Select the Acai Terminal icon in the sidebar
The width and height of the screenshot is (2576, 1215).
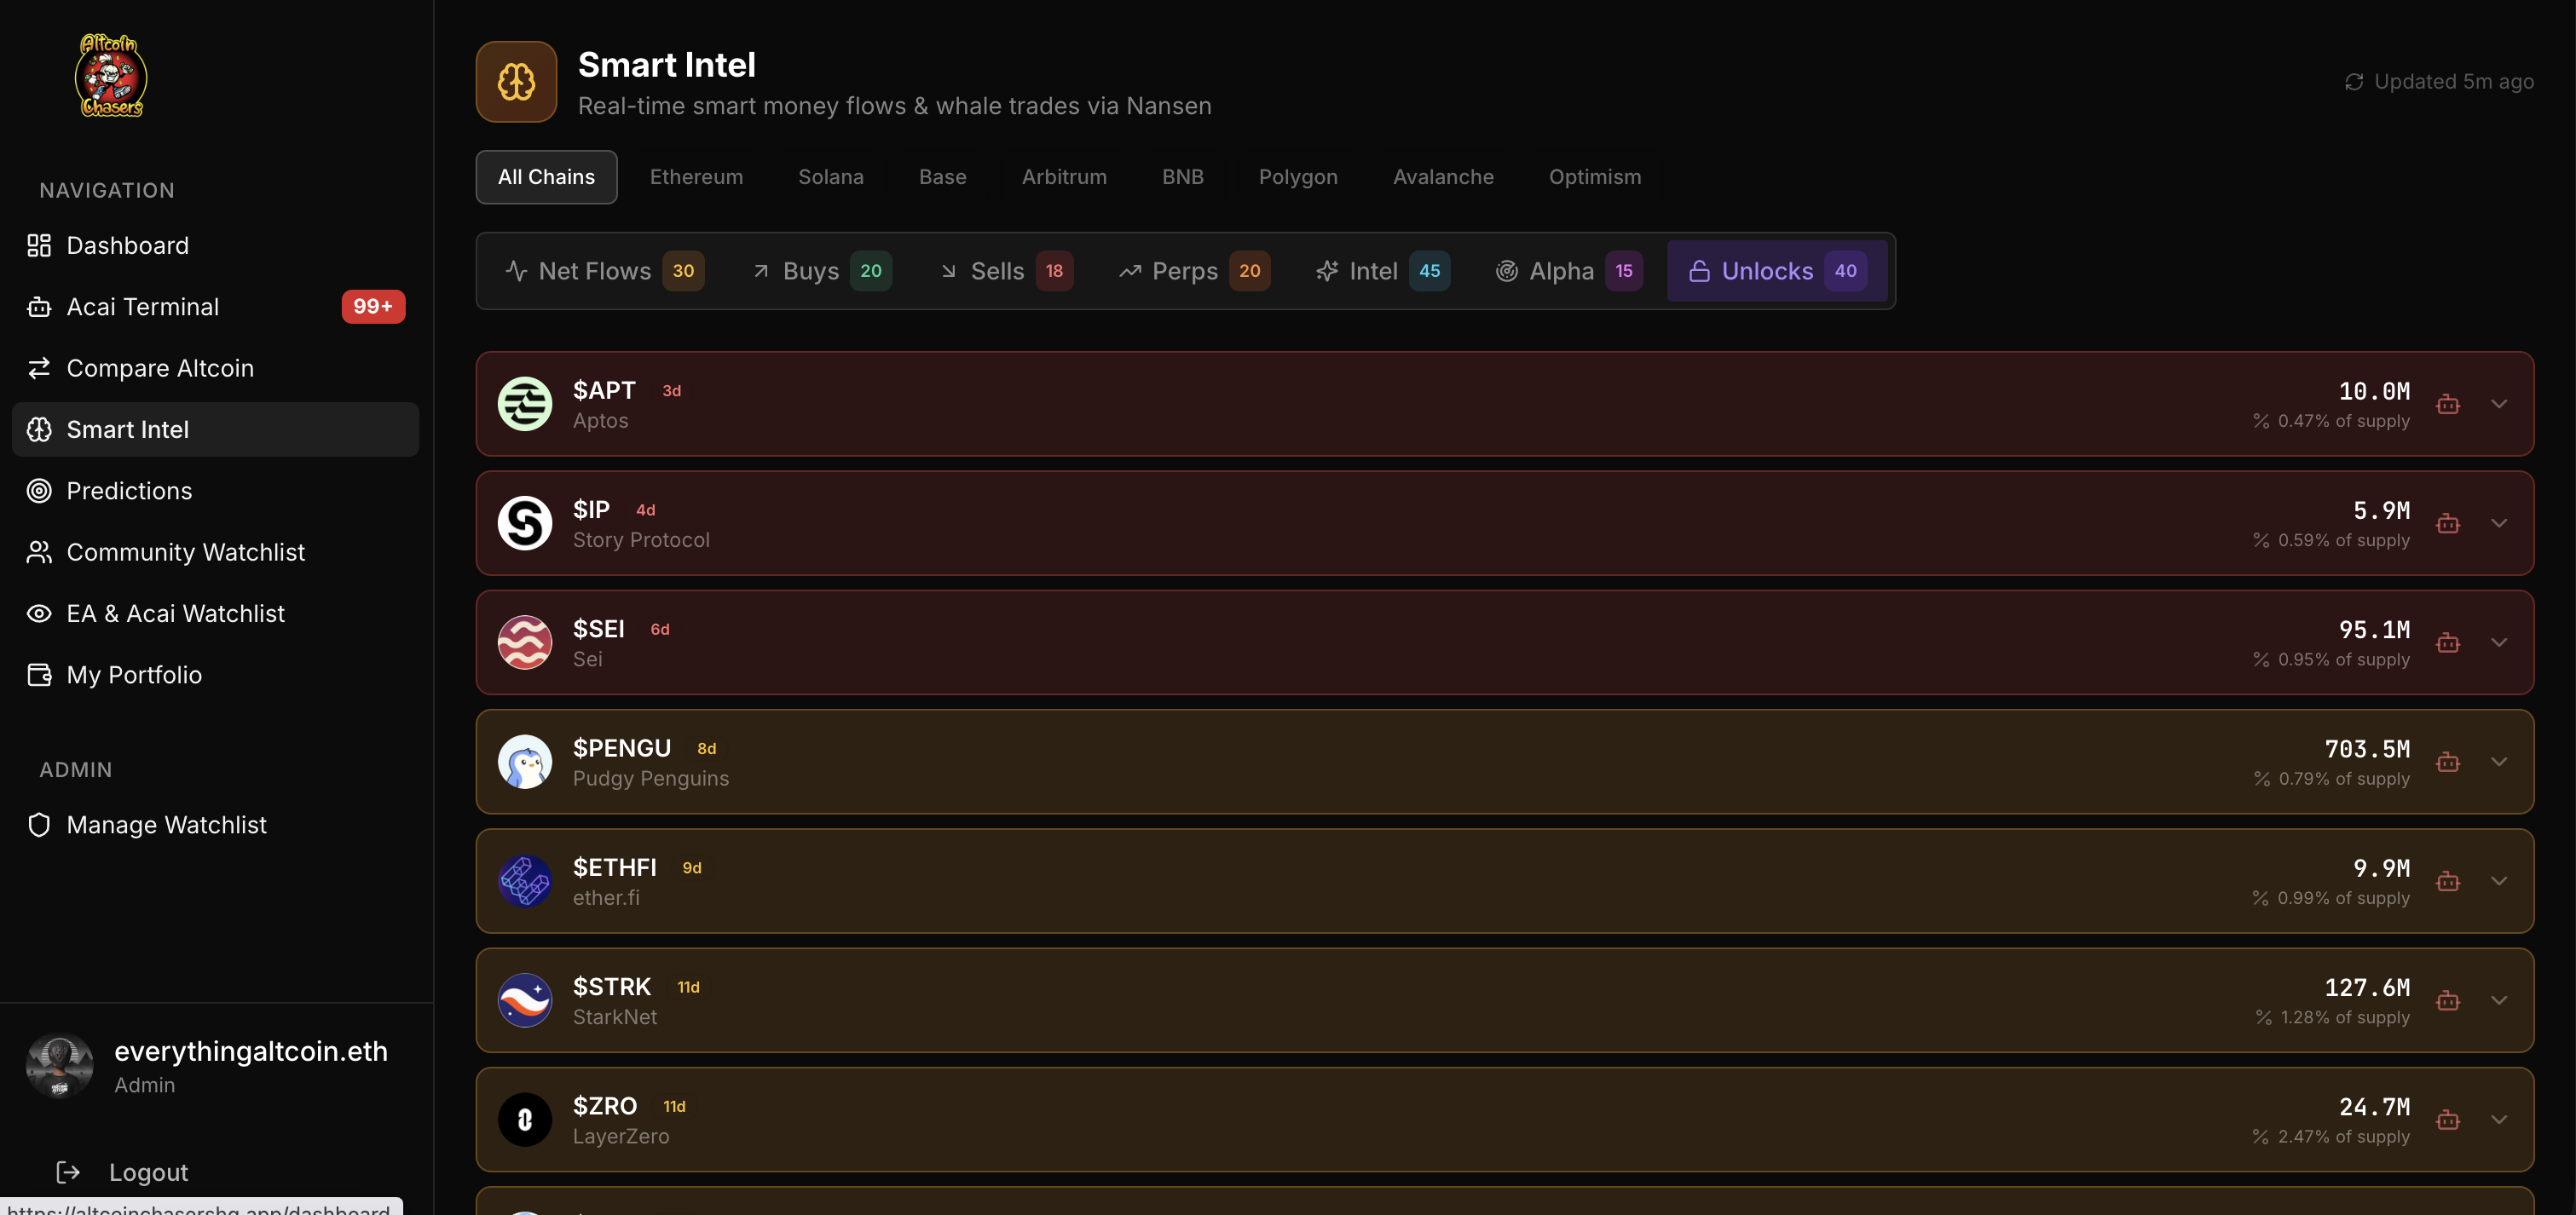pyautogui.click(x=39, y=307)
